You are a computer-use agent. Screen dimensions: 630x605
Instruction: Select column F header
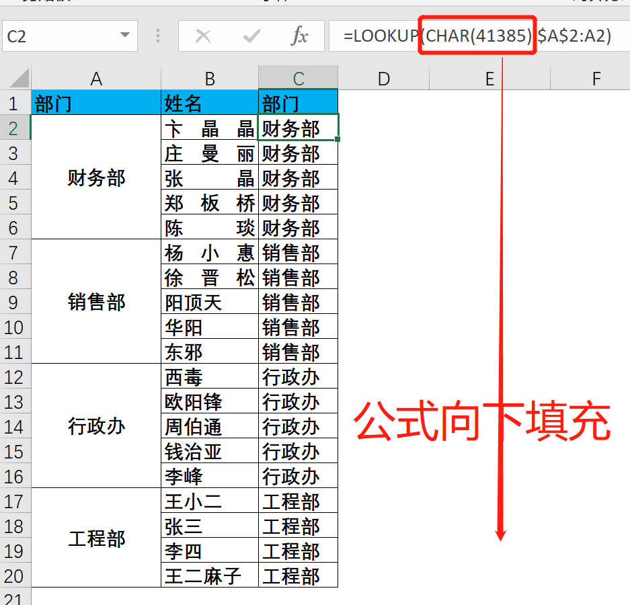[596, 79]
